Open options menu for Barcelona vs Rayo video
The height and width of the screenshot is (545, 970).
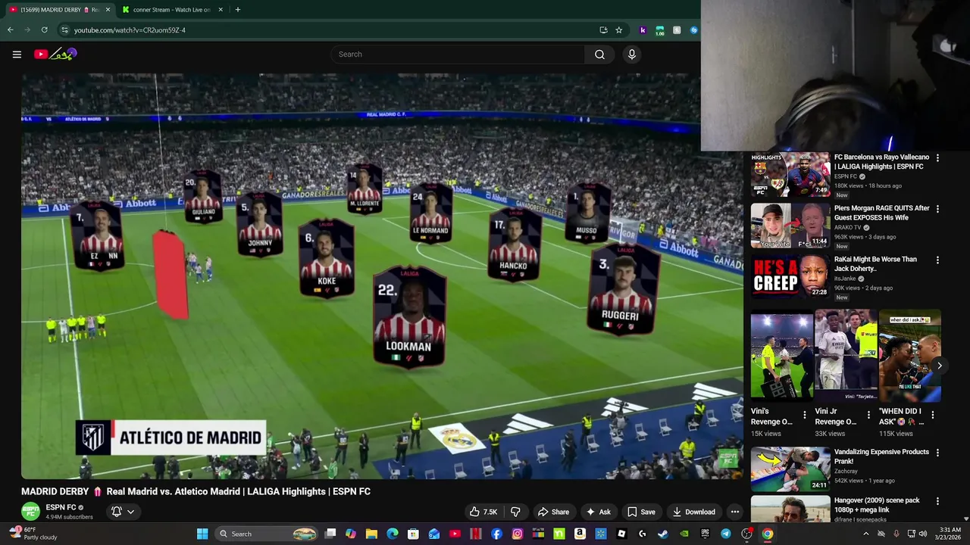coord(937,158)
